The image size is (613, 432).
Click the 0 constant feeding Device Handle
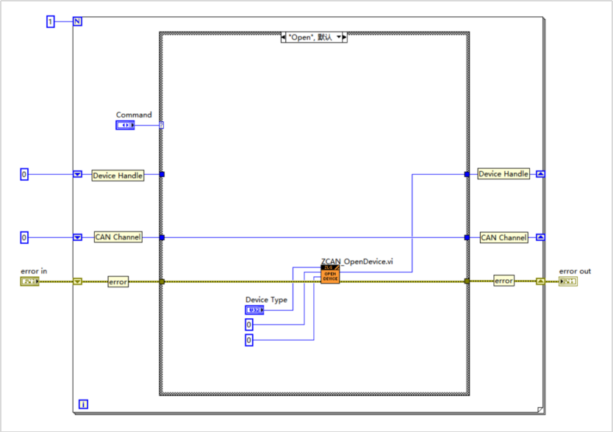(x=24, y=174)
